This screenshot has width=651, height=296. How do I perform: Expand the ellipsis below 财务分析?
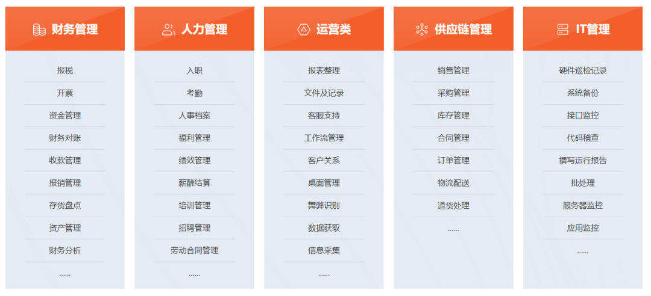click(65, 274)
